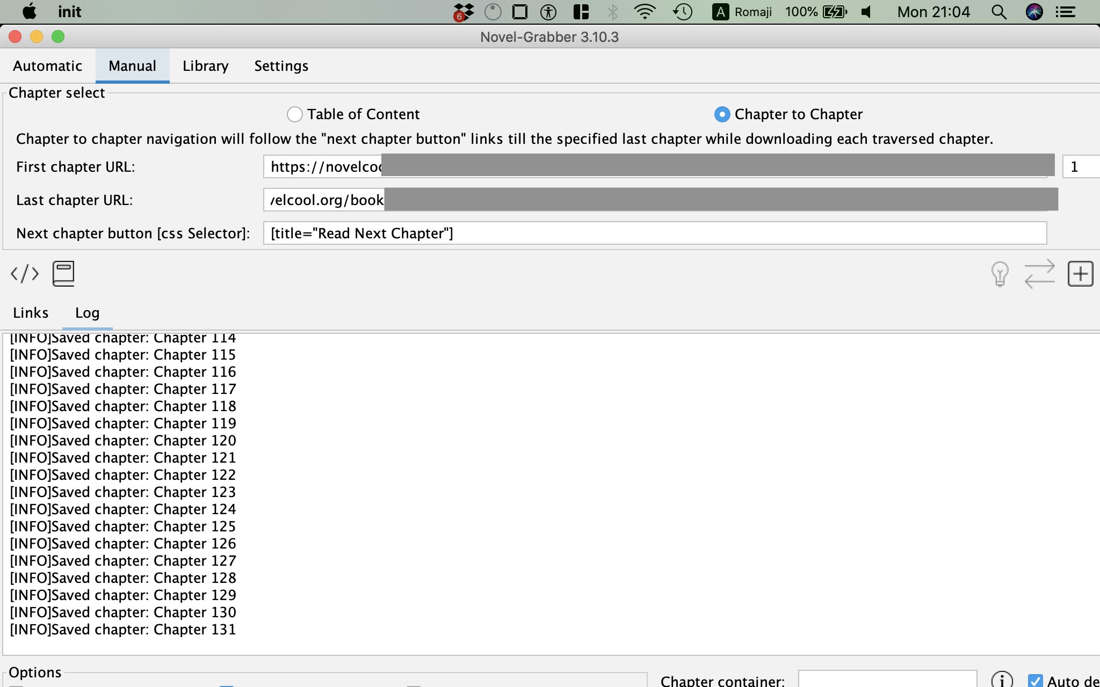Viewport: 1100px width, 687px height.
Task: Select the Table of Content radio button
Action: [295, 114]
